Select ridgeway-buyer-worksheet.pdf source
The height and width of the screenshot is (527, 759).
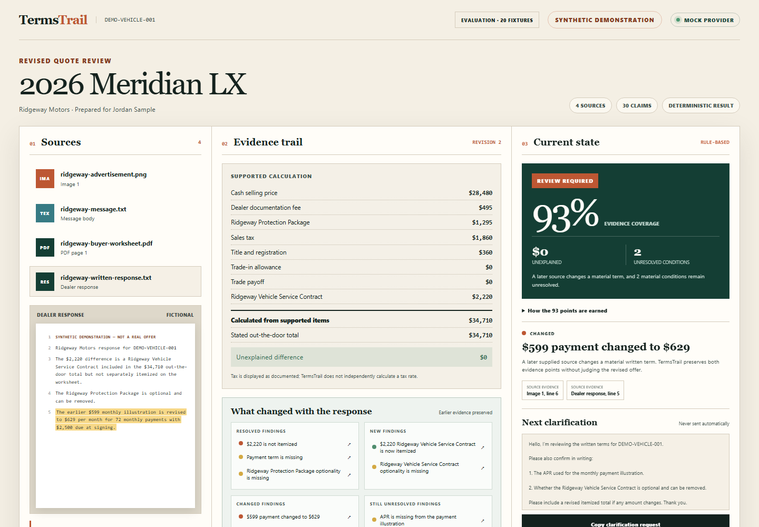[115, 247]
